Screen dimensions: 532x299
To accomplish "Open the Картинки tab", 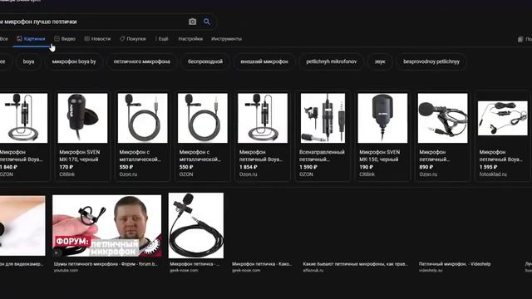I will coord(31,39).
